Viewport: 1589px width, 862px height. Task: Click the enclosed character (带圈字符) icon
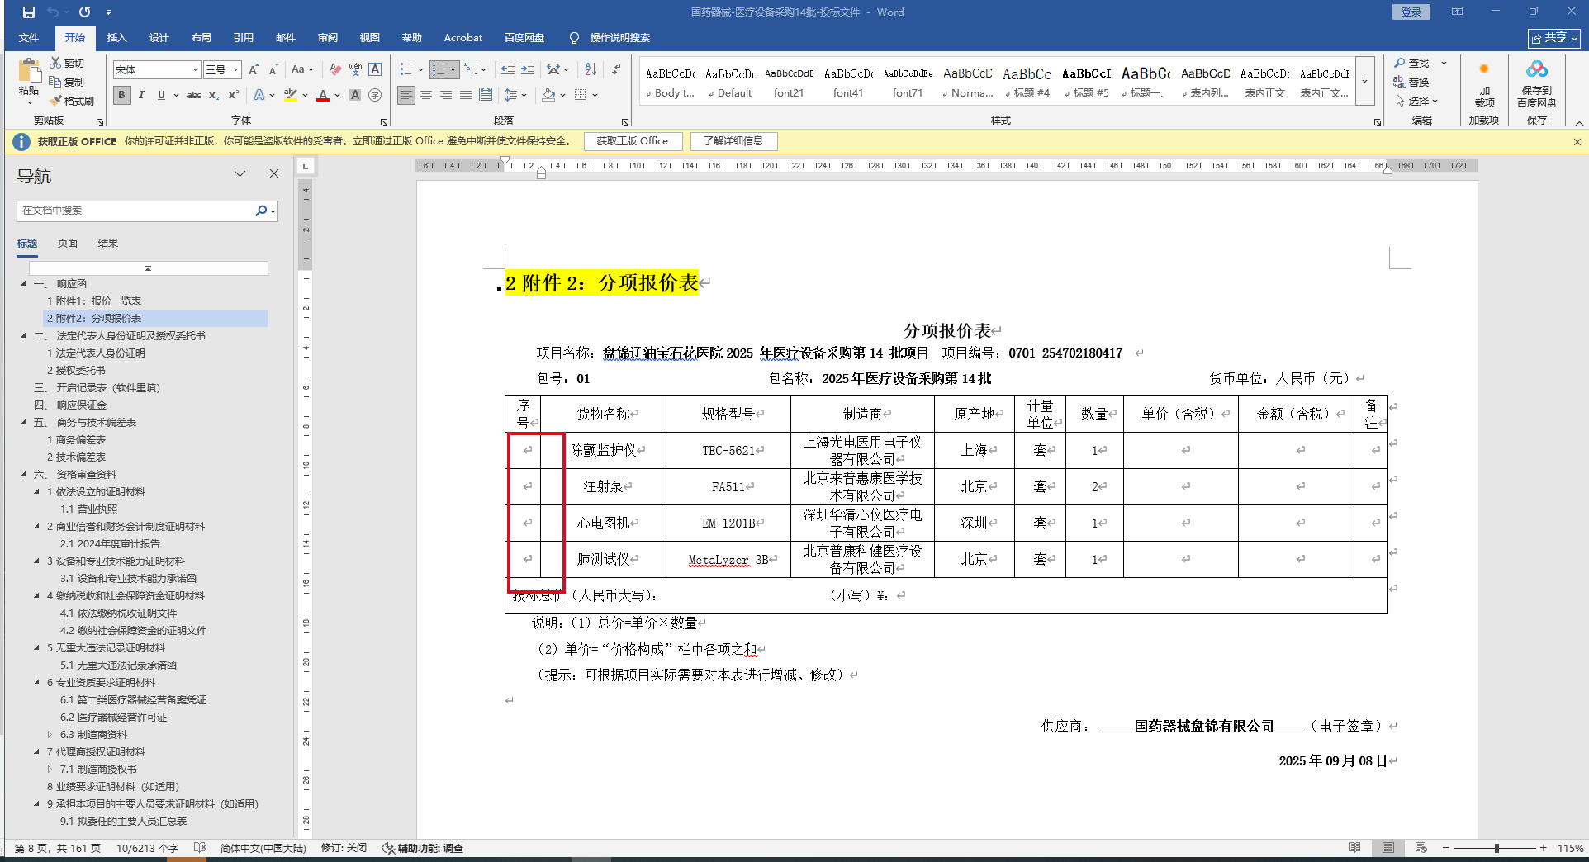(x=375, y=95)
